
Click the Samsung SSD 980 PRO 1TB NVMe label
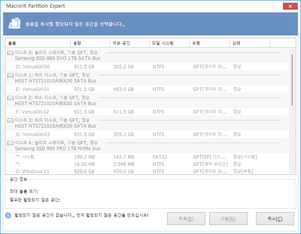pyautogui.click(x=57, y=149)
